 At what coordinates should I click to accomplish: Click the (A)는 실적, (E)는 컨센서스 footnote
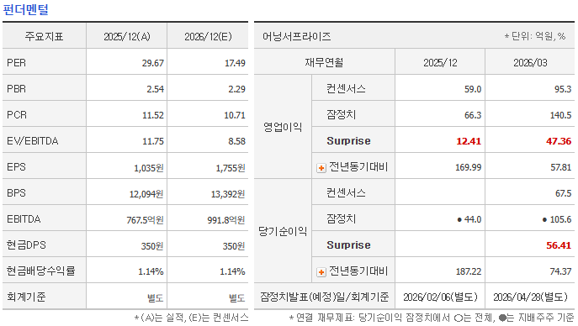(191, 318)
